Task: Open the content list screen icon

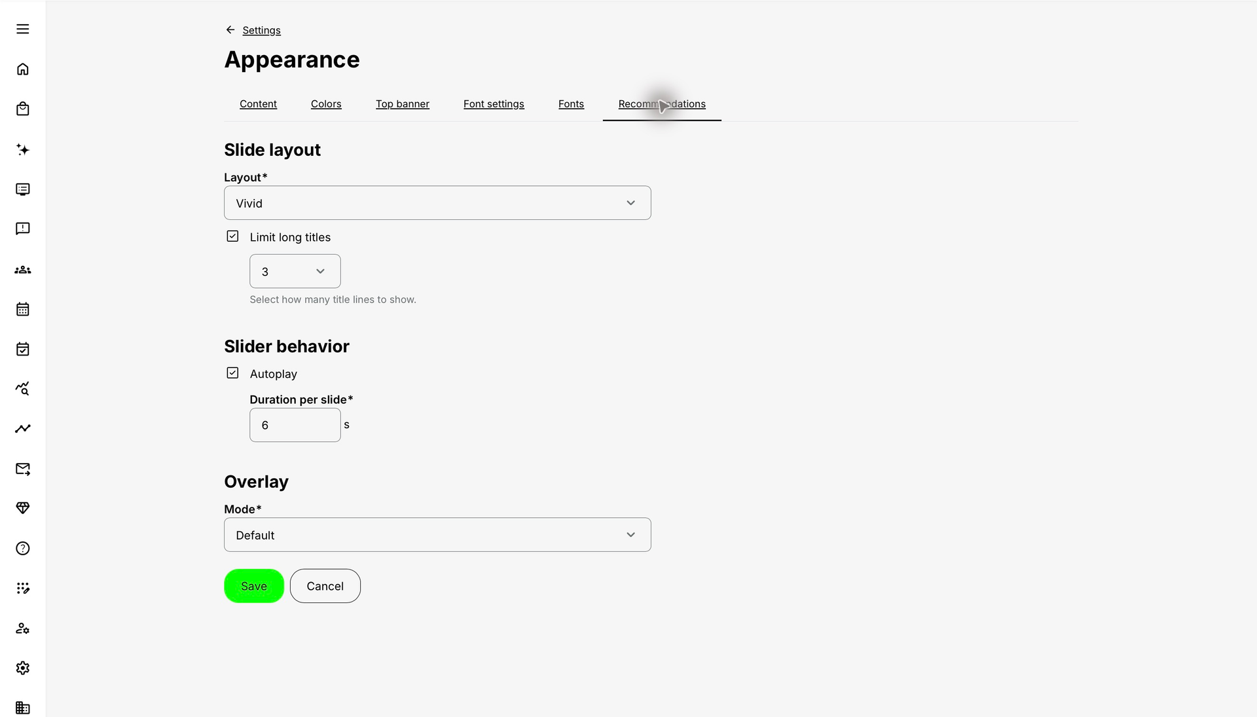Action: [x=23, y=189]
